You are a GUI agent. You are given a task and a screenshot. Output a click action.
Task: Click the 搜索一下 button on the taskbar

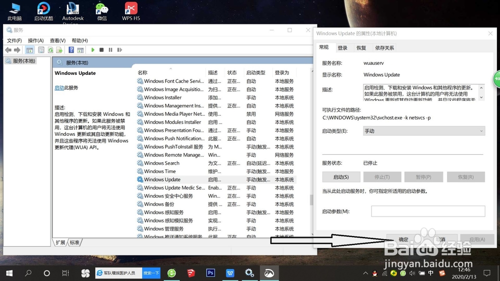151,273
